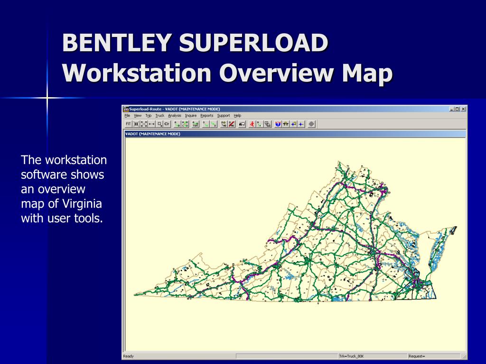Open the View menu
The height and width of the screenshot is (364, 486).
pos(138,116)
